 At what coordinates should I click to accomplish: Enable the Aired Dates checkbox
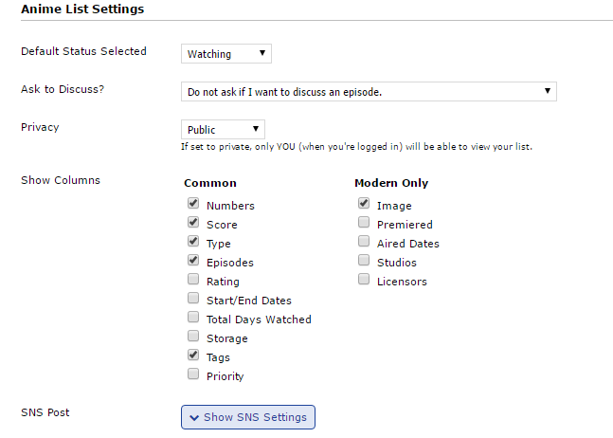coord(364,242)
